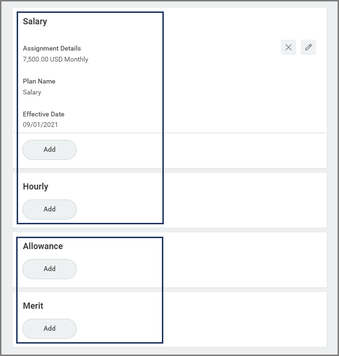This screenshot has height=356, width=339.
Task: Click the Plan Name label
Action: coord(39,81)
